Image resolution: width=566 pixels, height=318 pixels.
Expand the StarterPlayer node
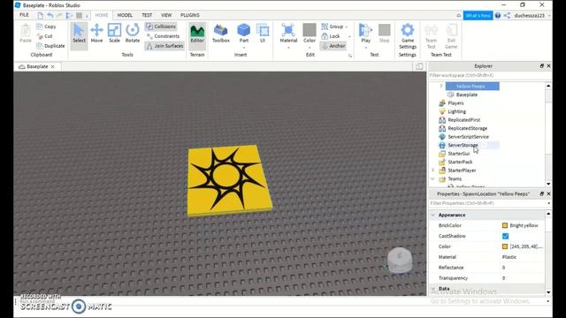[432, 170]
